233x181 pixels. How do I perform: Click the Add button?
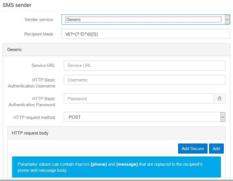(216, 148)
